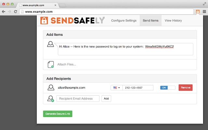Click the Attach Files document icon
Screen dimensions: 208x130
(x=51, y=64)
